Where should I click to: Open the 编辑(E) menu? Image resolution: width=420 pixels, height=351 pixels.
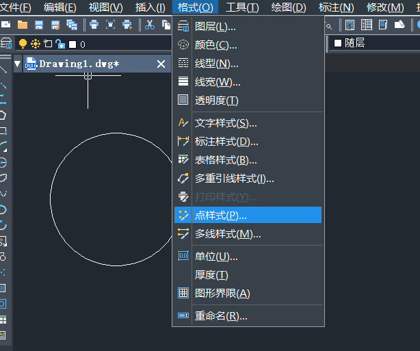pos(60,8)
